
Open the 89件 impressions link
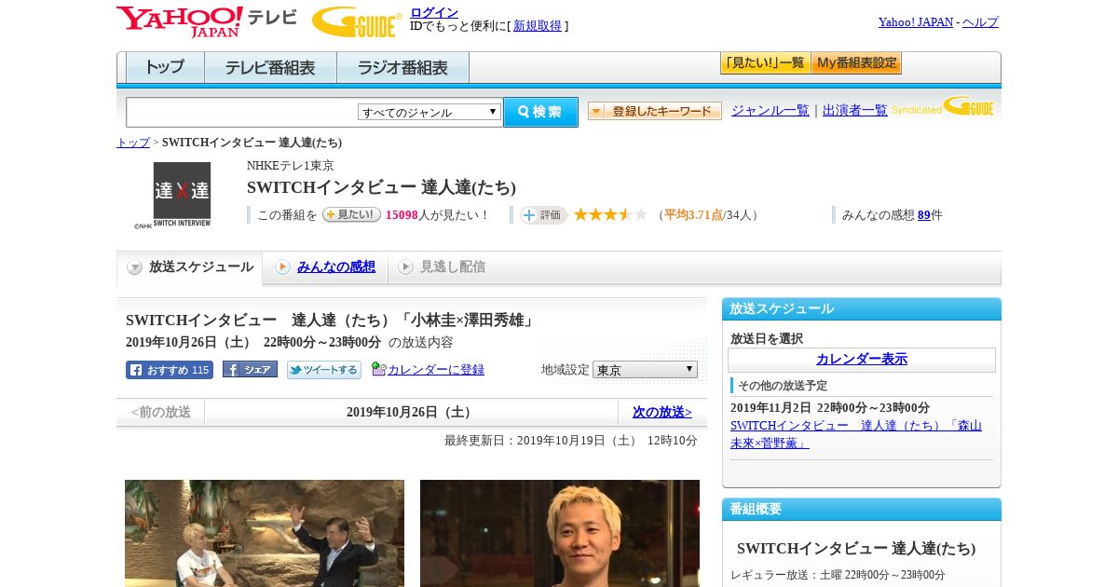click(x=924, y=215)
